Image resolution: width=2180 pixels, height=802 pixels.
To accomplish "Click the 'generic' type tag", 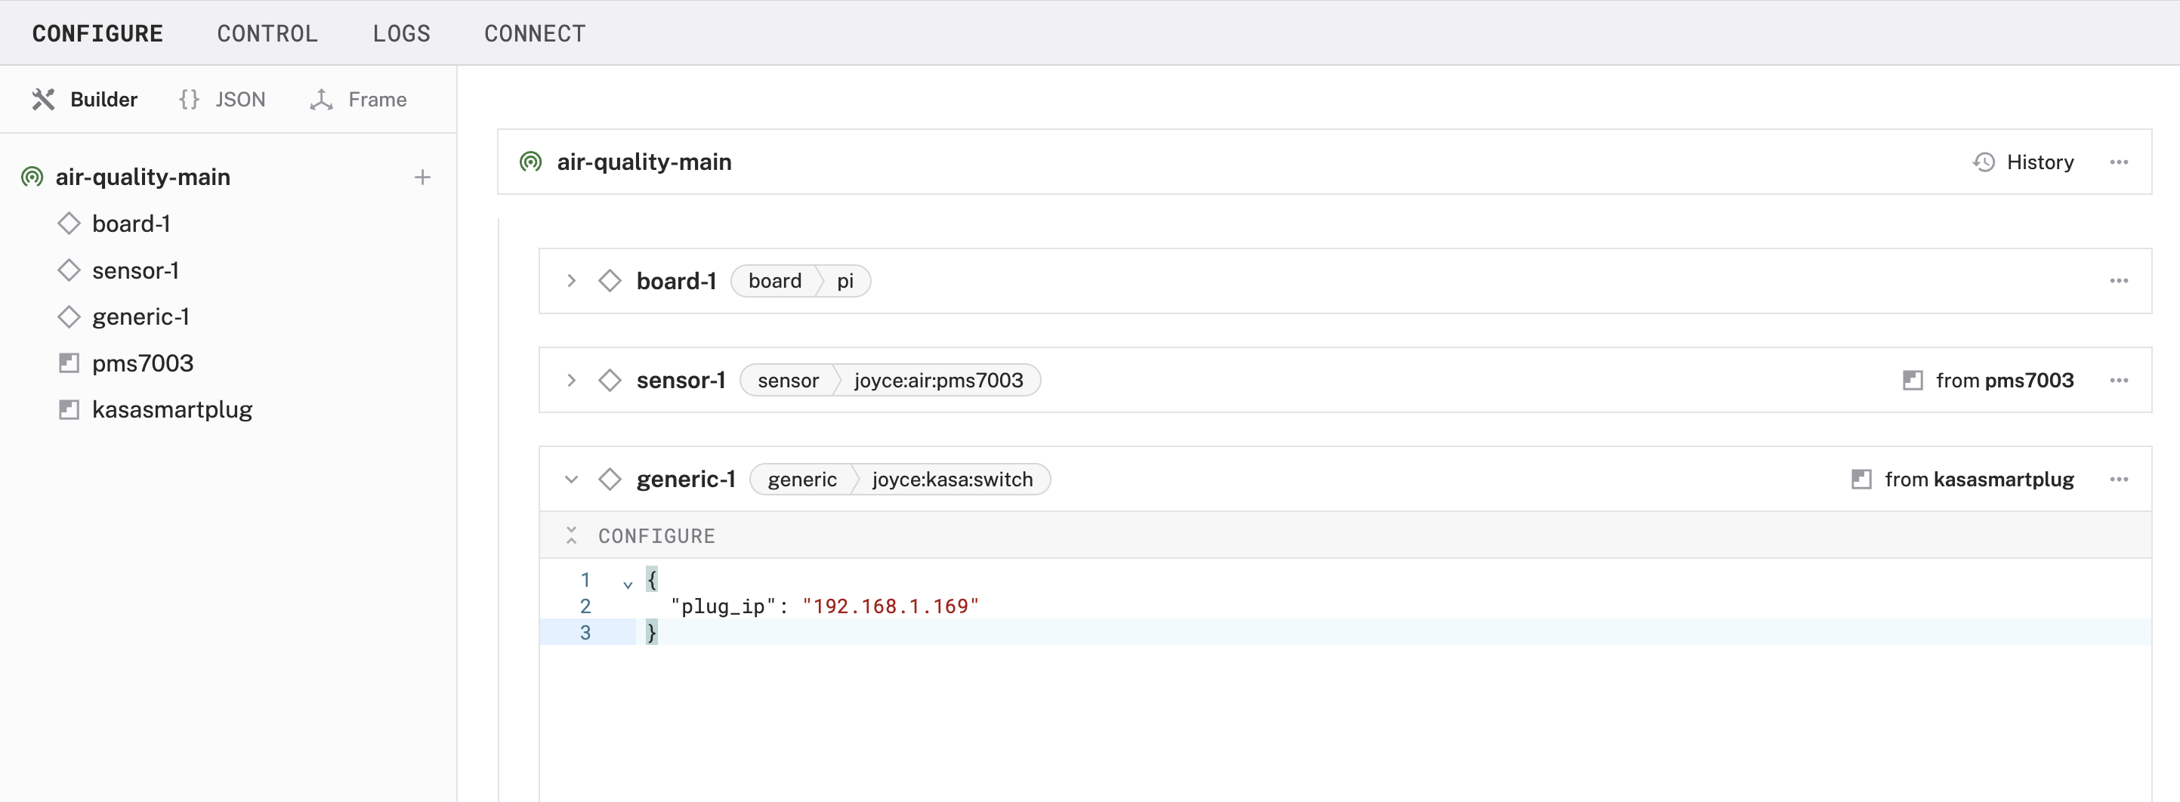I will 801,480.
